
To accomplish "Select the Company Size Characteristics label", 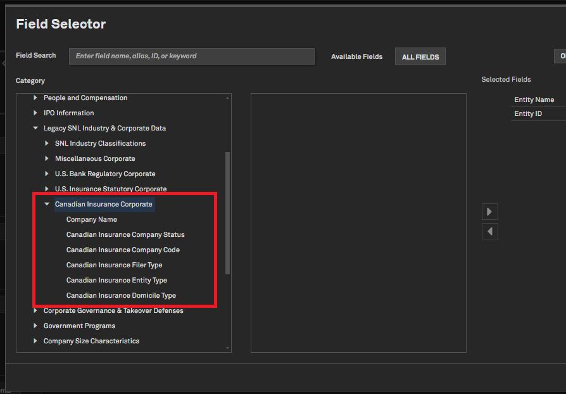I will [x=91, y=341].
